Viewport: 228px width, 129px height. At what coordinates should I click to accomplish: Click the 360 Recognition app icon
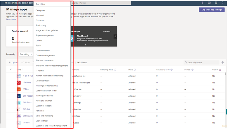pyautogui.click(x=19, y=96)
